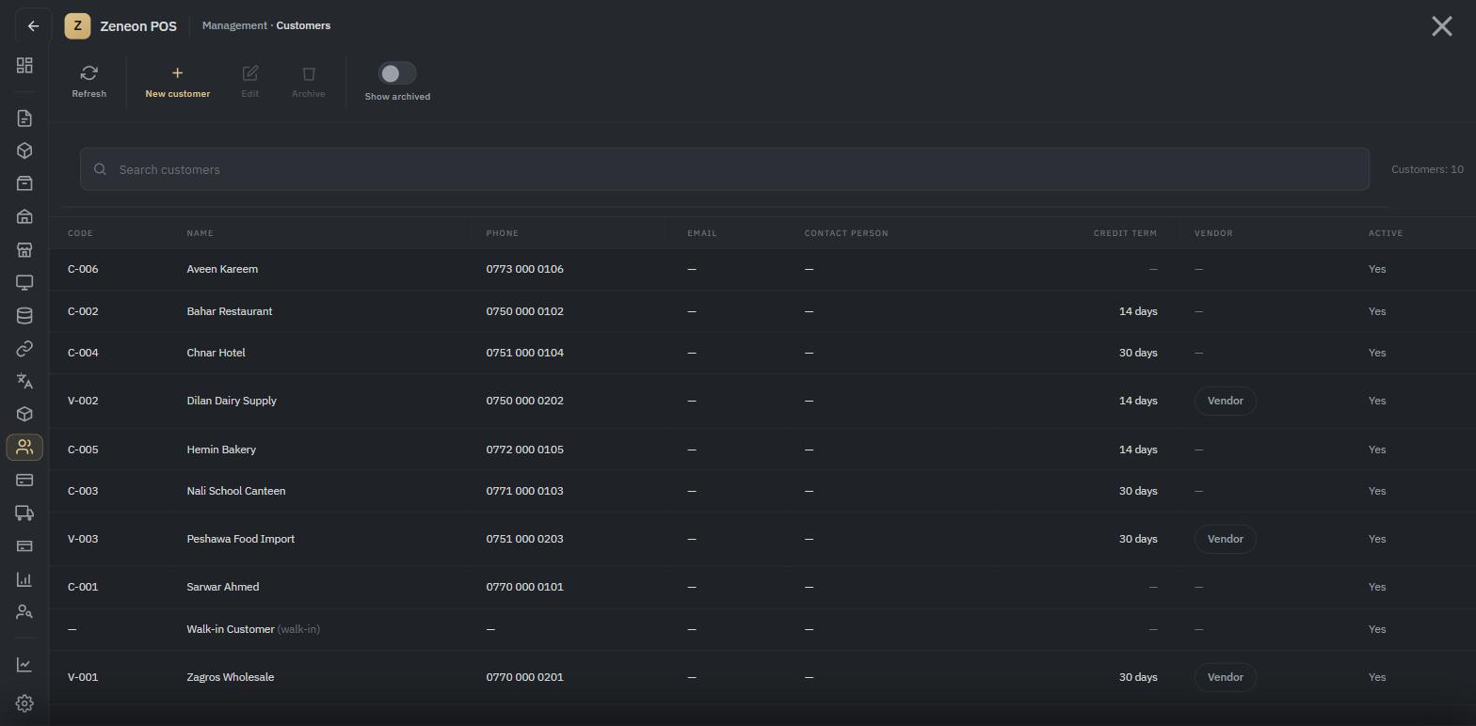
Task: Click the Archive toolbar button
Action: (x=308, y=82)
